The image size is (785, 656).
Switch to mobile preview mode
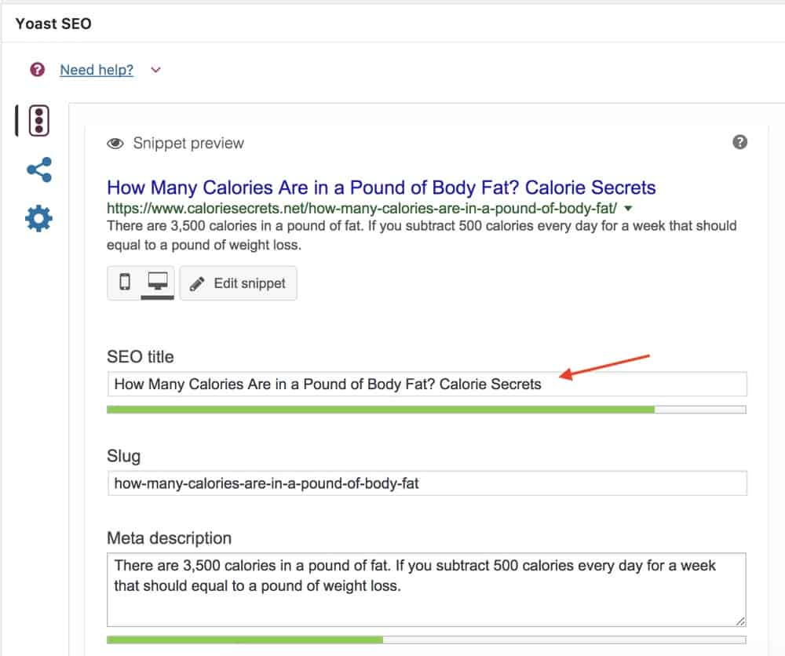(x=125, y=282)
